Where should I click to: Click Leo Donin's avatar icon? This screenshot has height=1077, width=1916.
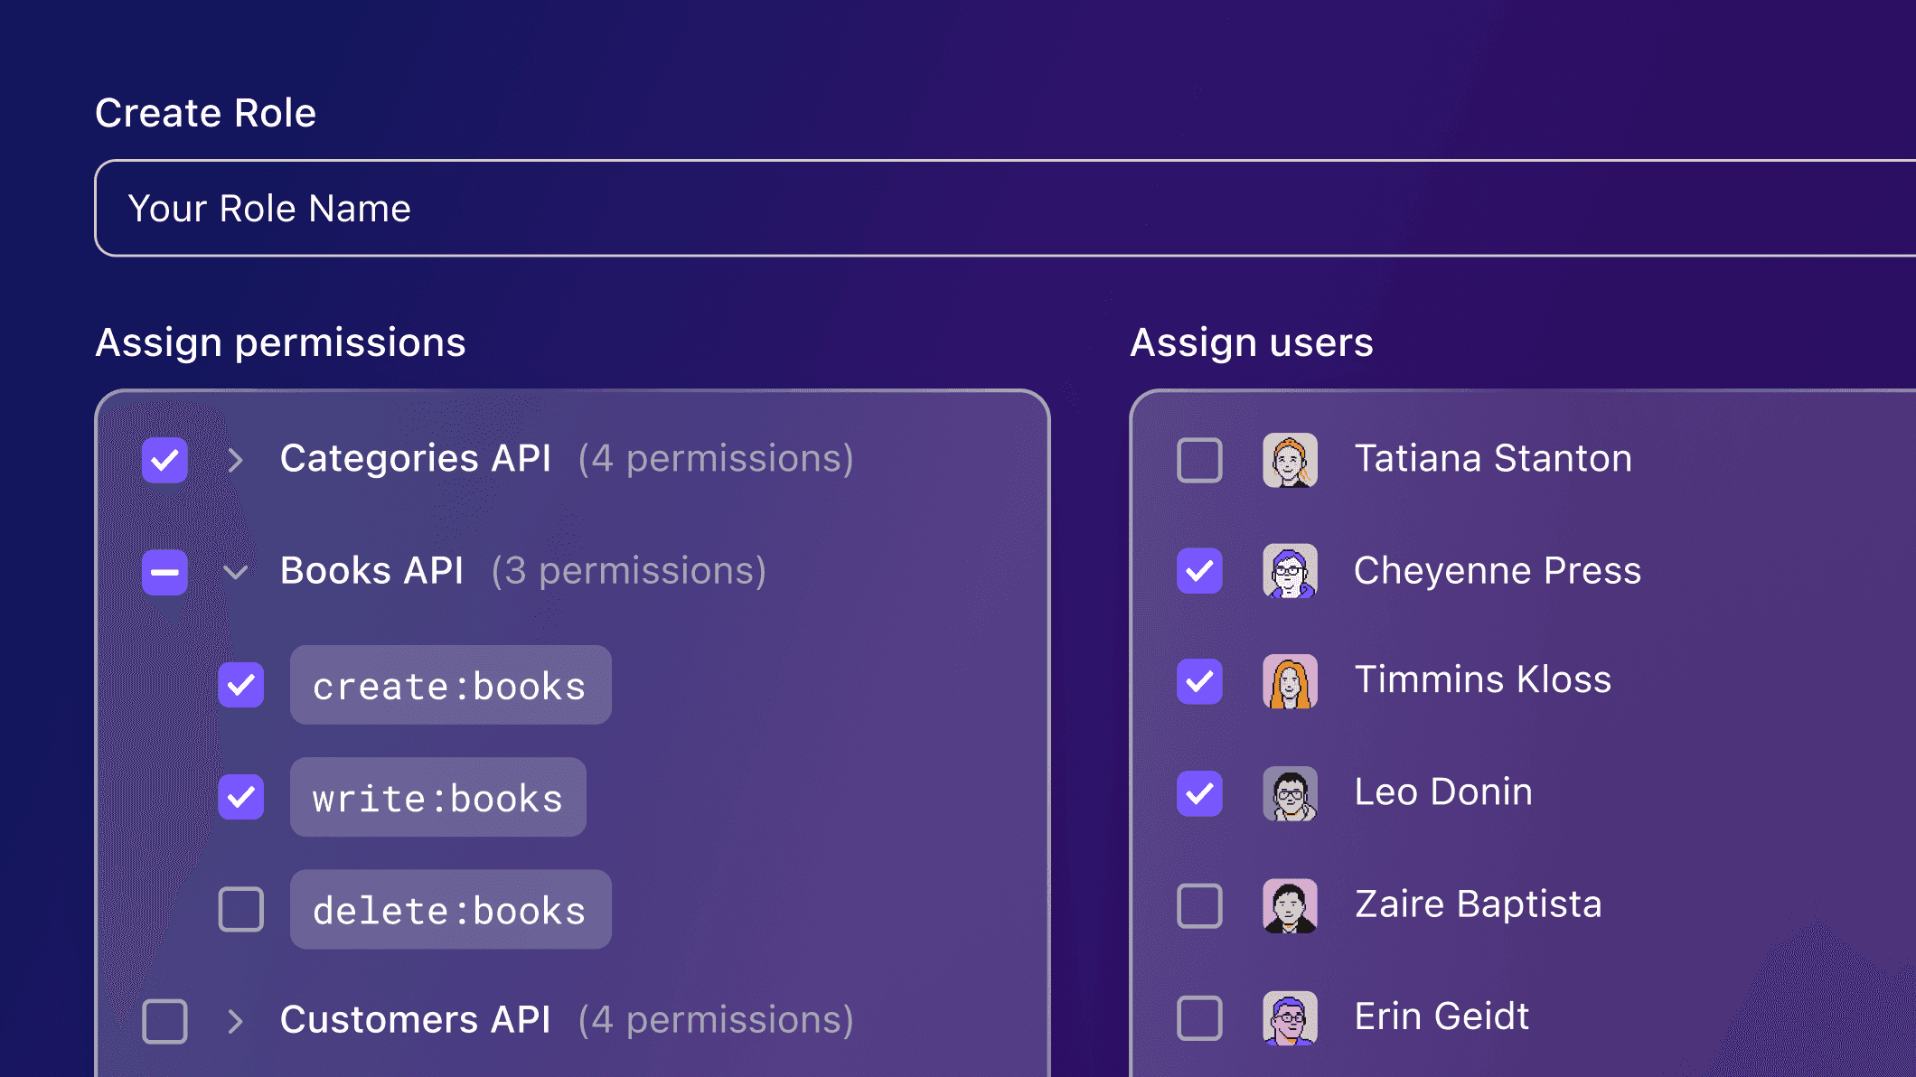(1290, 793)
